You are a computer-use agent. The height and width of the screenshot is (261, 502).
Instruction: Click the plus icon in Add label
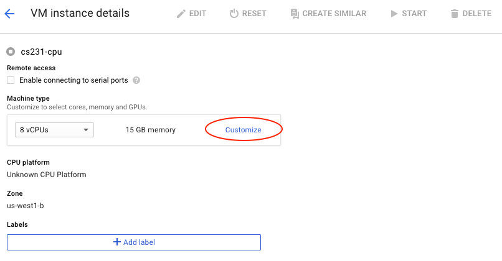(x=117, y=242)
